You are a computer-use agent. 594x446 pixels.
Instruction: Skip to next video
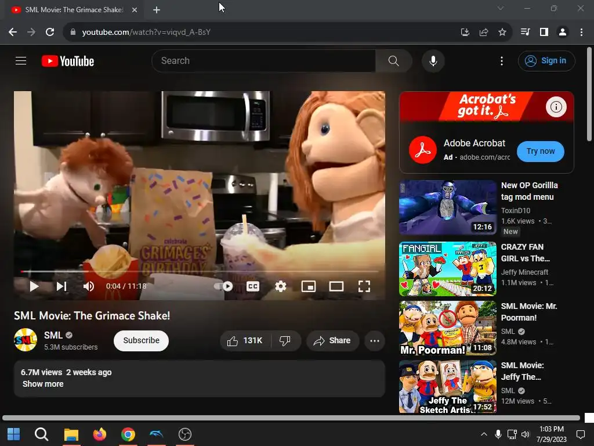(61, 286)
